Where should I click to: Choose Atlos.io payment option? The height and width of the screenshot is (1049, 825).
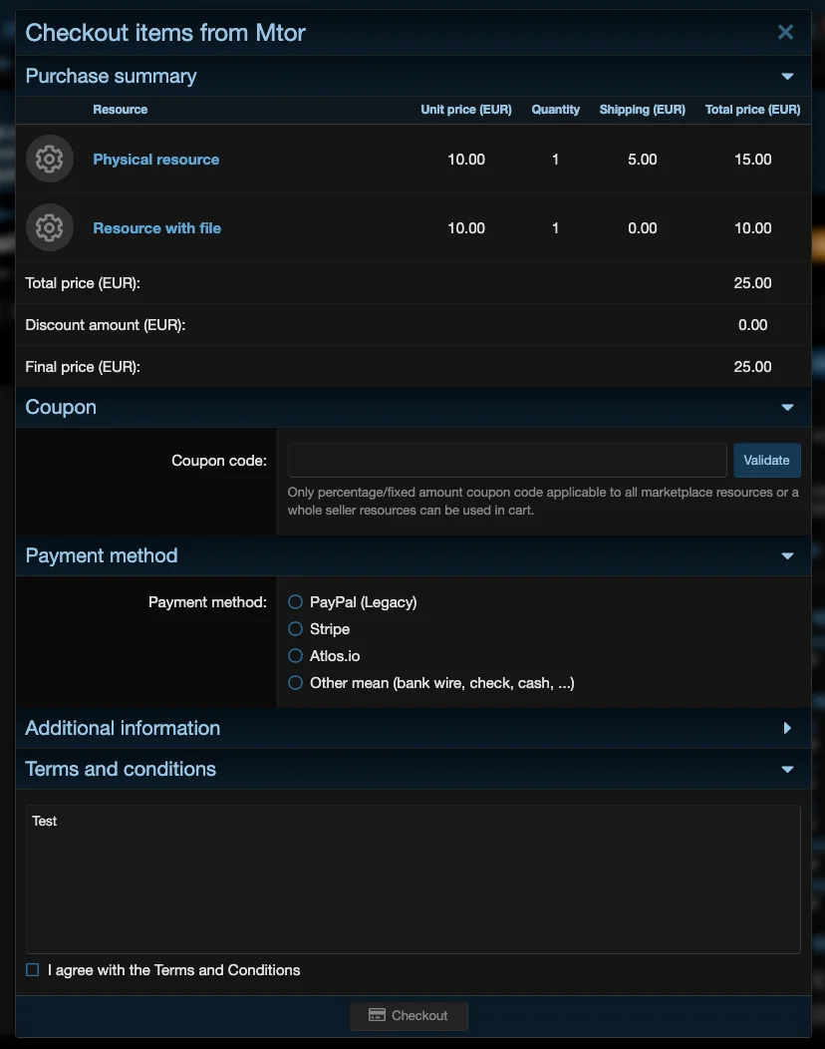[x=295, y=656]
